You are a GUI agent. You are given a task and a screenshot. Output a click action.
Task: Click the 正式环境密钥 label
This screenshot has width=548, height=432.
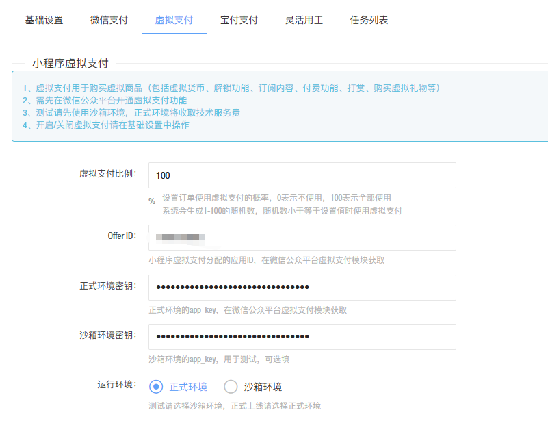coord(107,285)
